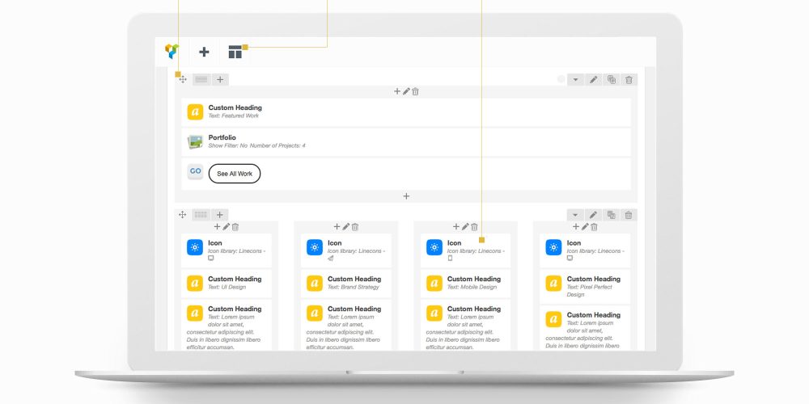809x404 pixels.
Task: Edit the four-column row with pencil icon
Action: coord(593,215)
